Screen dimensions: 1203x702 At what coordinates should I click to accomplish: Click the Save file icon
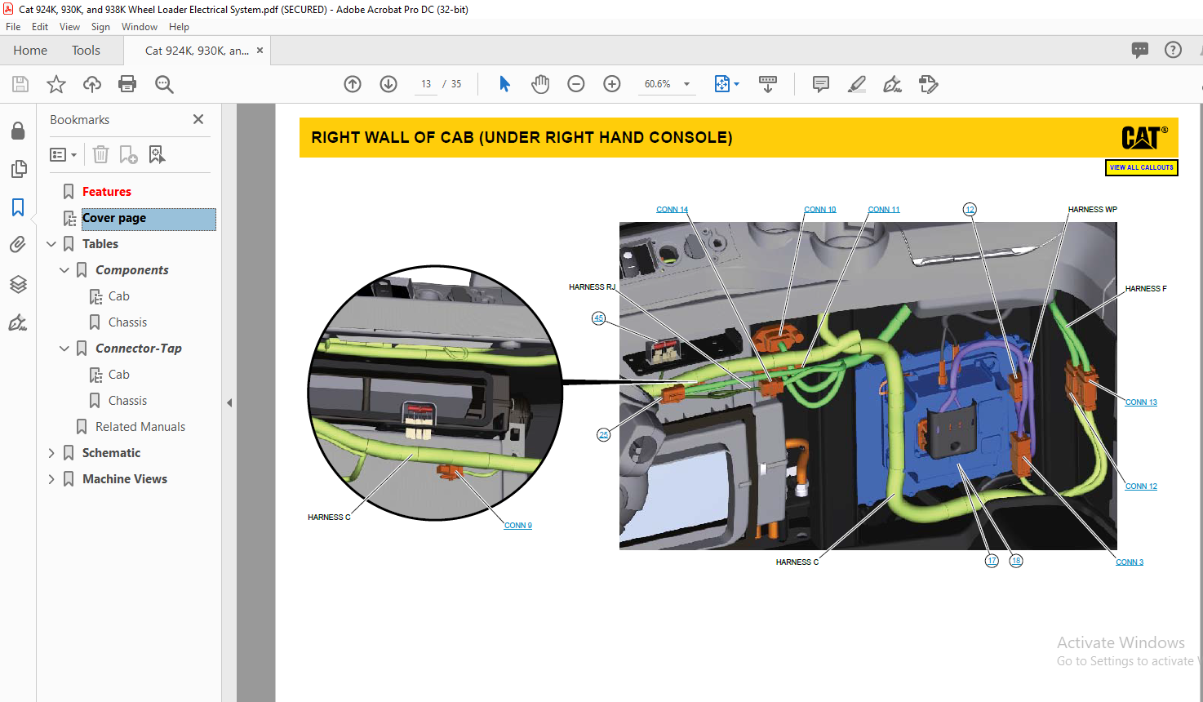[x=20, y=84]
